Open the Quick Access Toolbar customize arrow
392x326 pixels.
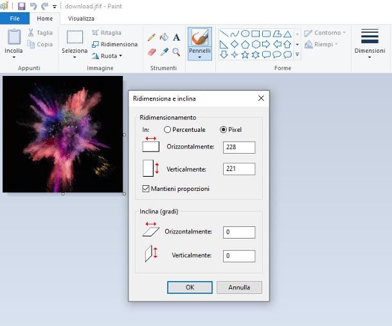point(55,6)
